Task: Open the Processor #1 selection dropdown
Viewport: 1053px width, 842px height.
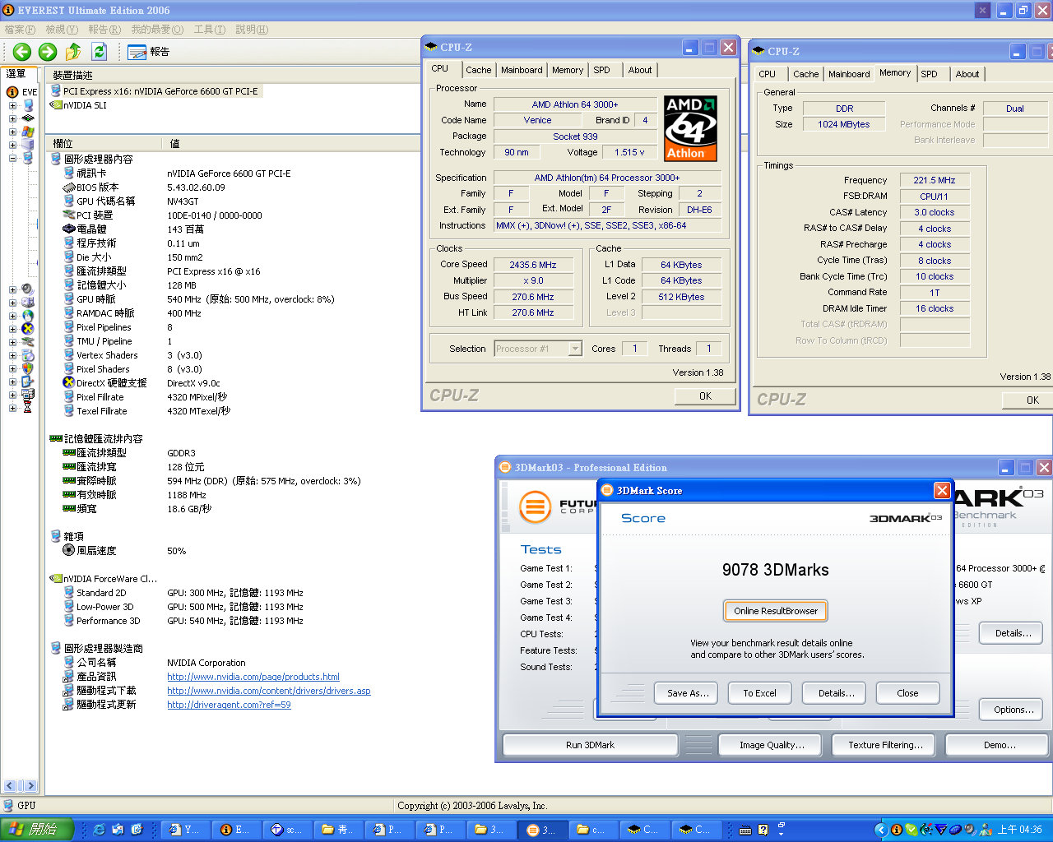Action: (x=575, y=349)
